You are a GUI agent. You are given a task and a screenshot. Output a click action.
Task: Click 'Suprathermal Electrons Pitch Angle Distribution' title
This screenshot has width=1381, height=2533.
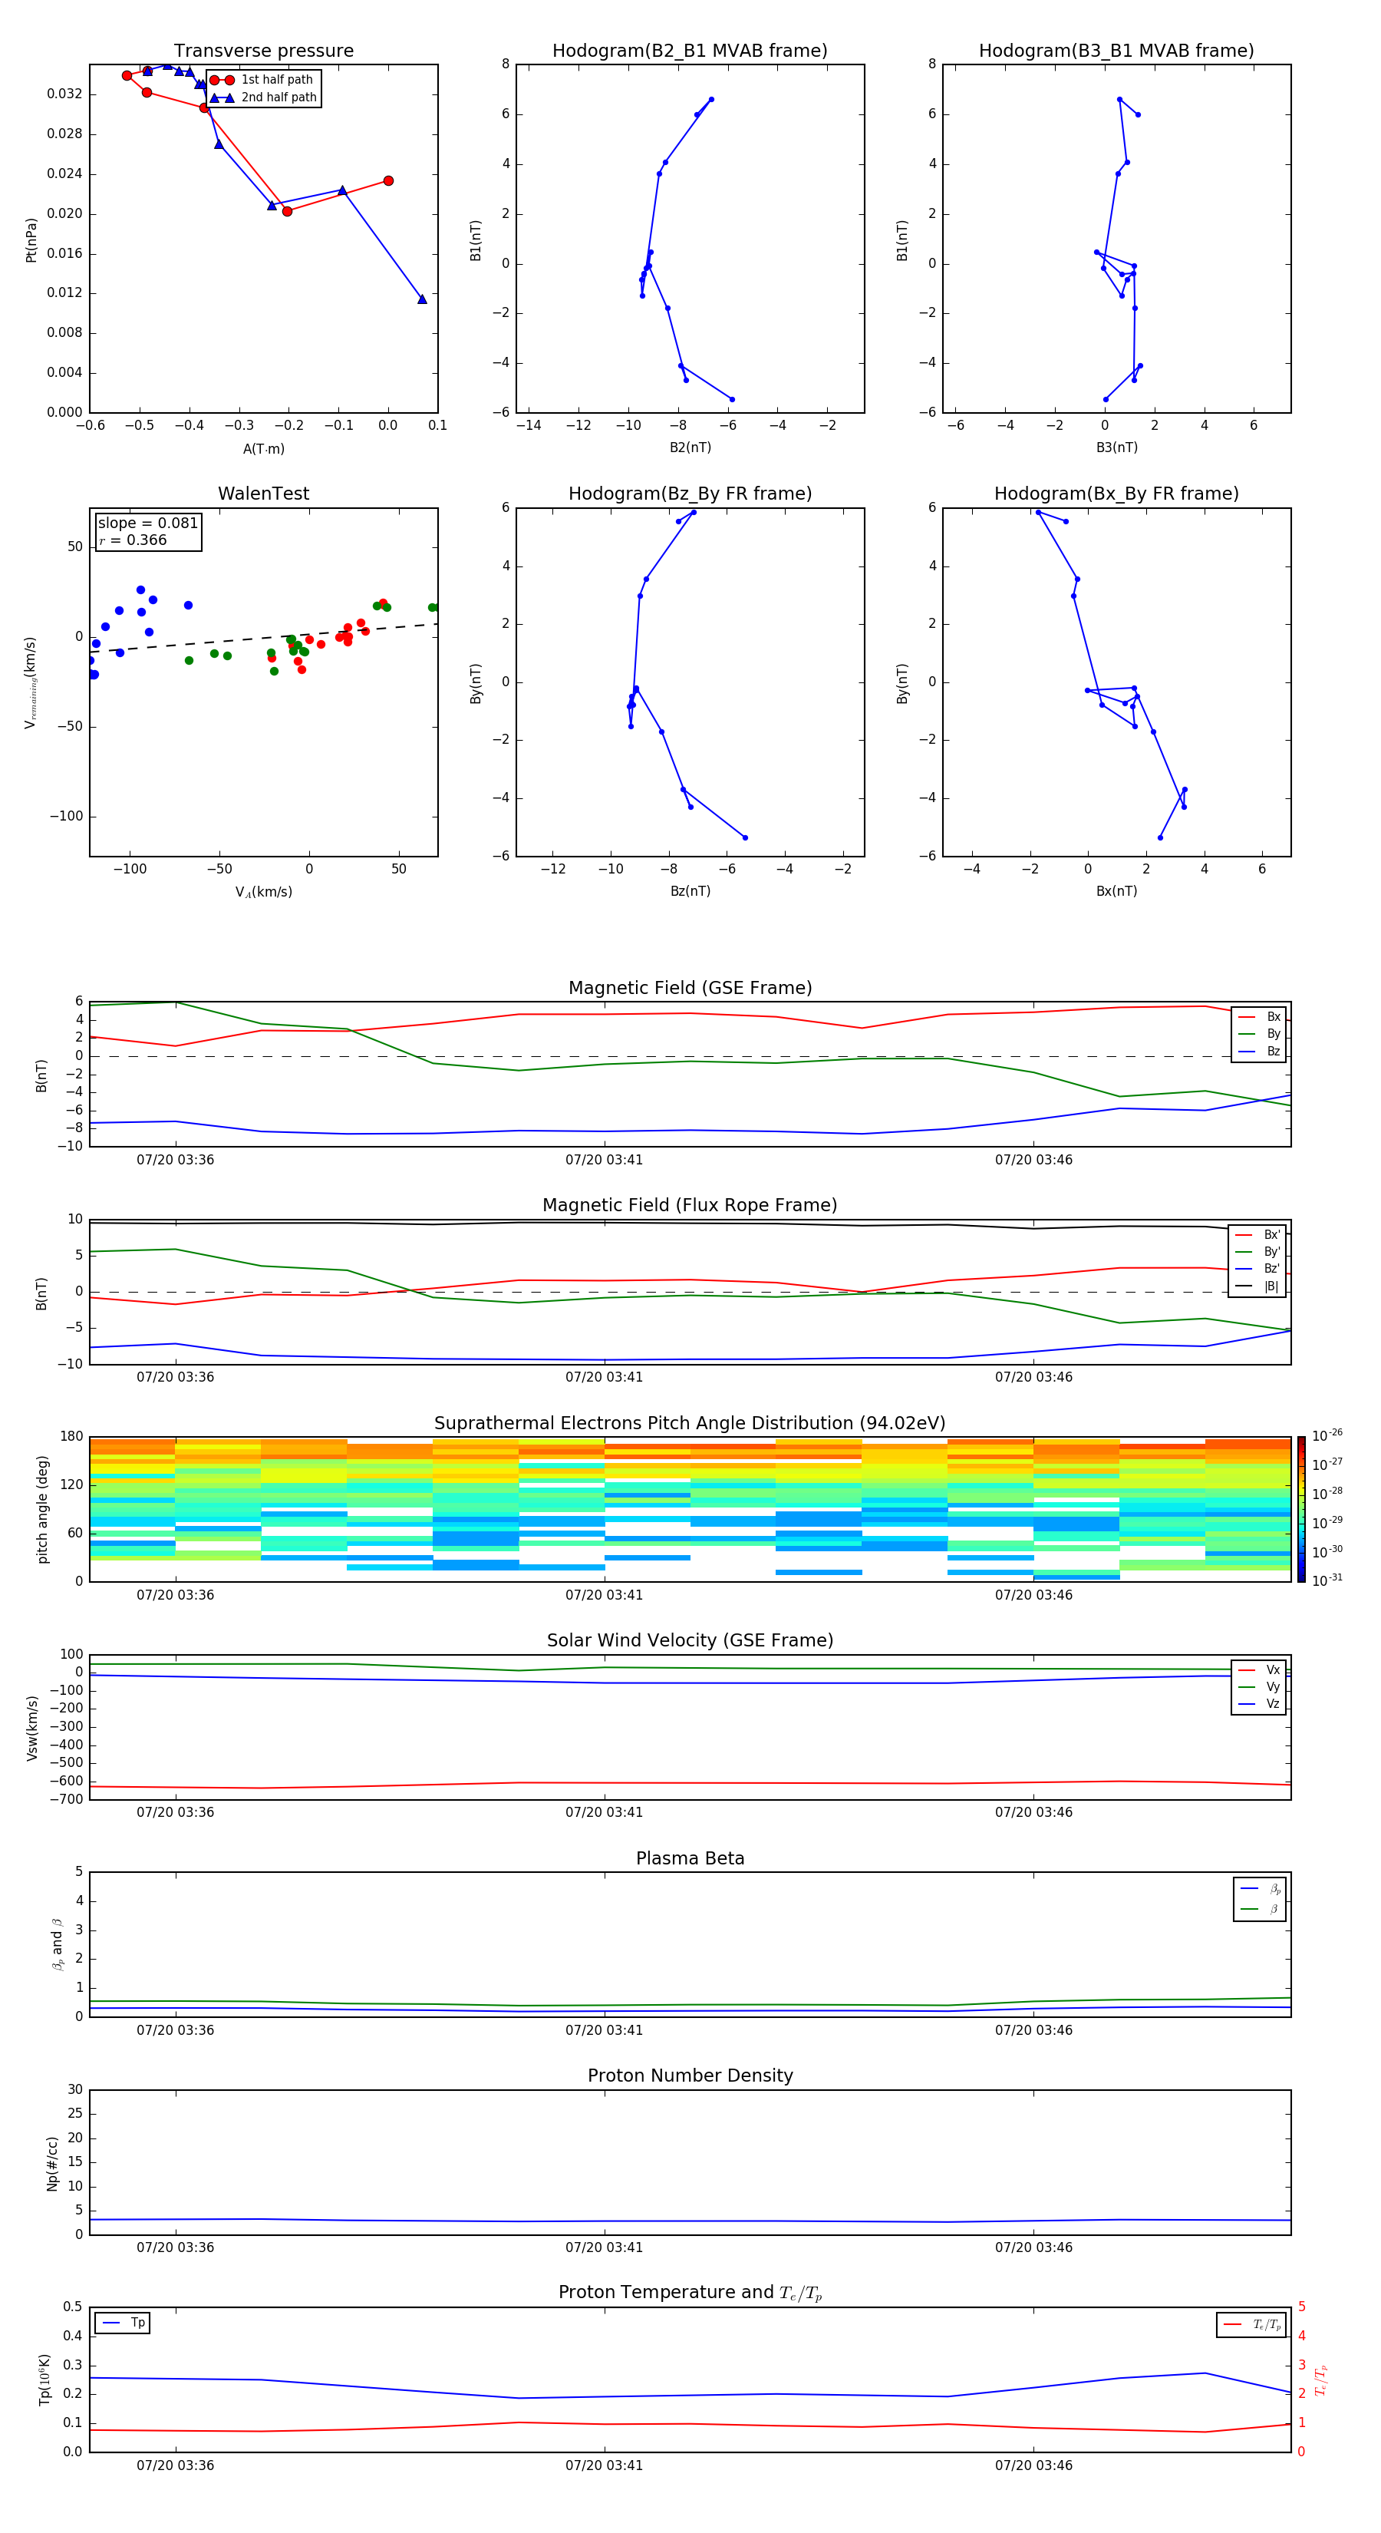pos(690,1424)
